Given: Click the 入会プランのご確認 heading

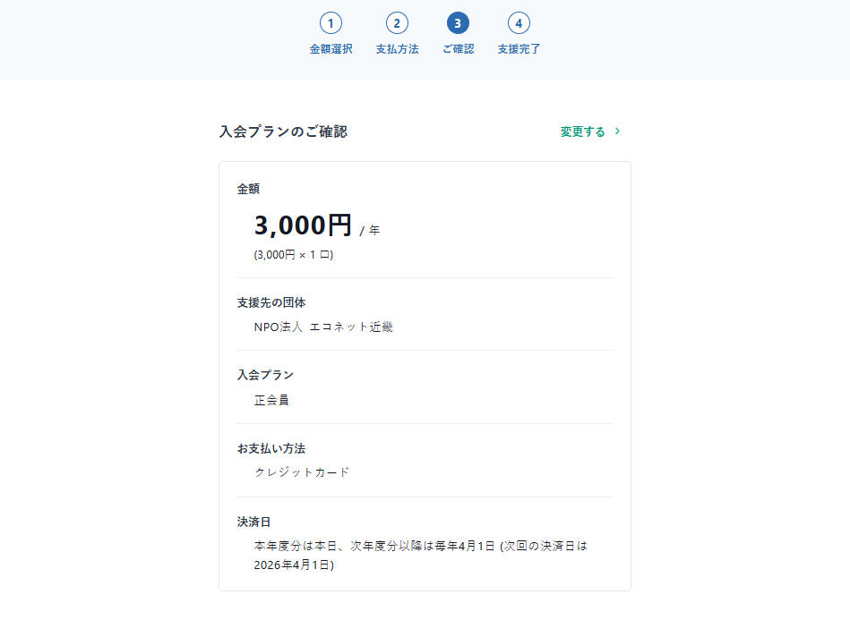Looking at the screenshot, I should [x=283, y=132].
